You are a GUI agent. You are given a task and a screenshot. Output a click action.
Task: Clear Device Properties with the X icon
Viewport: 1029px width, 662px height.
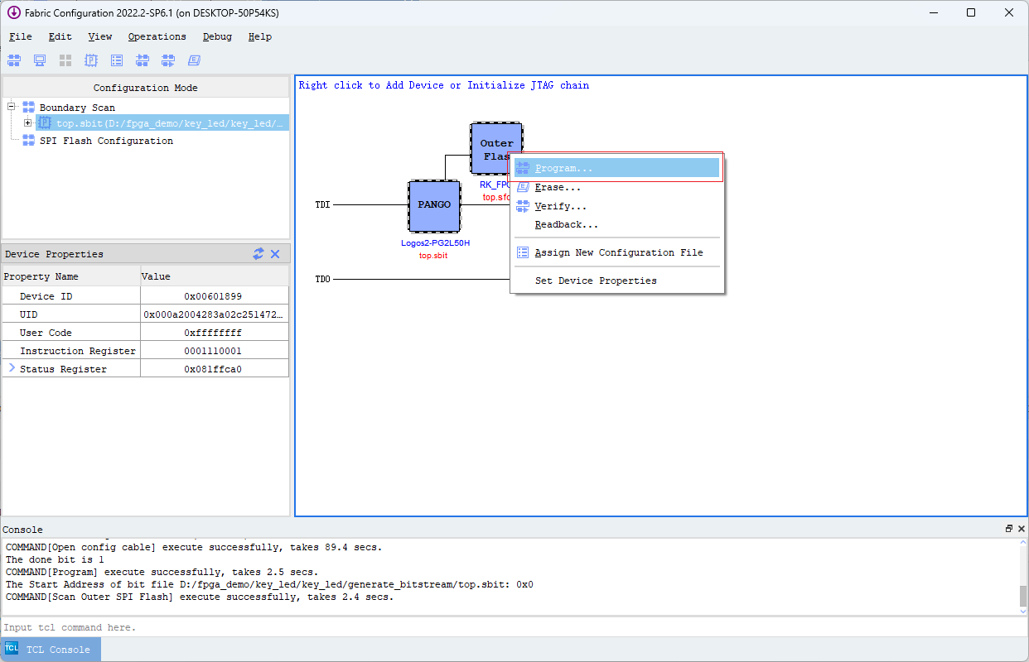pos(275,254)
